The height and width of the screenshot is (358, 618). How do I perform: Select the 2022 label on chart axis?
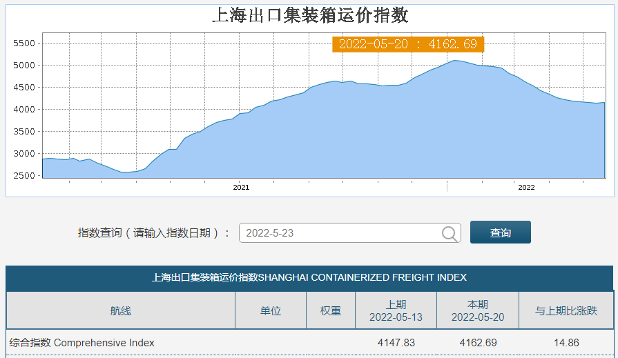pos(526,187)
